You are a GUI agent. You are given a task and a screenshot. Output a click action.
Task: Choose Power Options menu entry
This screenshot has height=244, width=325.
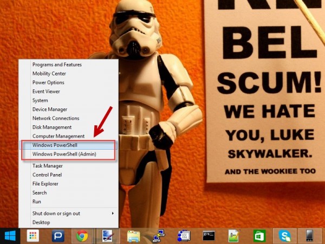coord(69,82)
